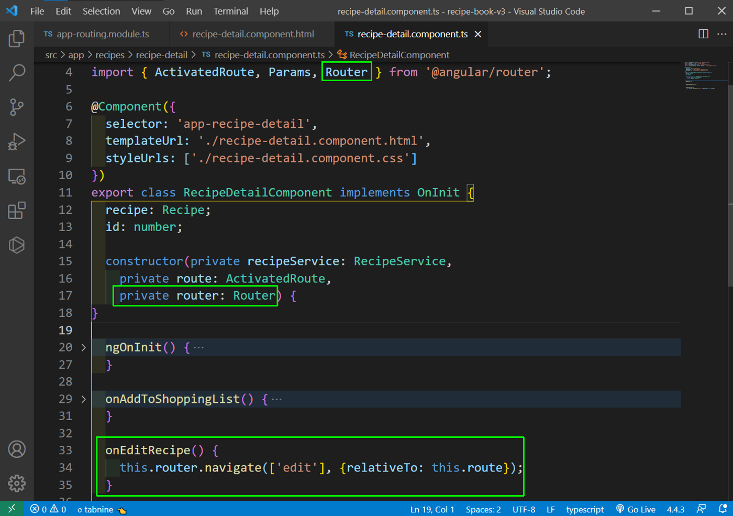Click line number 19 in gutter
Screen dimensions: 733x516
65,330
